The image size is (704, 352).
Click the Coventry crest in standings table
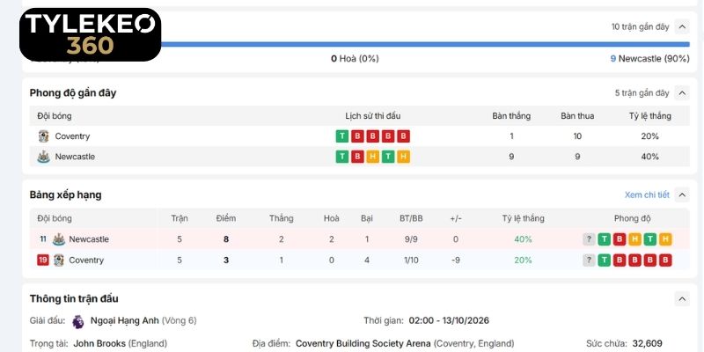[x=59, y=260]
